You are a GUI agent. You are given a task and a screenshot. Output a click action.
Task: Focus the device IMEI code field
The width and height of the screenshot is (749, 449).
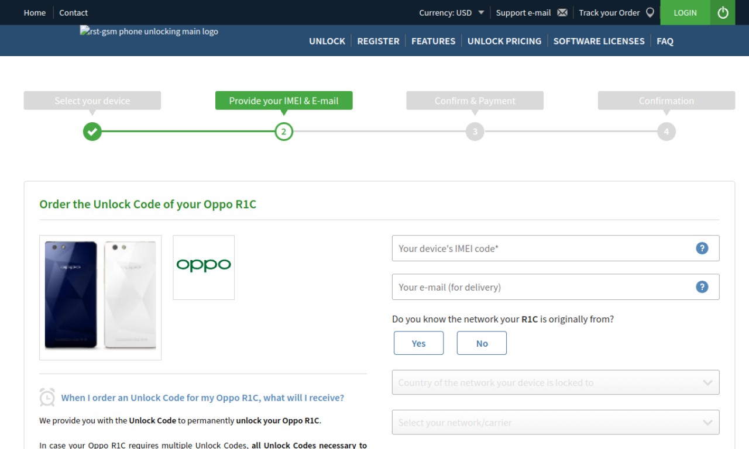[x=555, y=248]
